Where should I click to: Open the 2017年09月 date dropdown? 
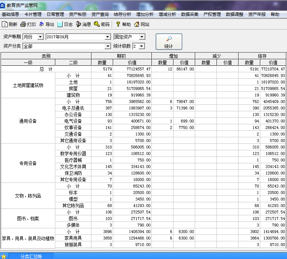[107, 37]
